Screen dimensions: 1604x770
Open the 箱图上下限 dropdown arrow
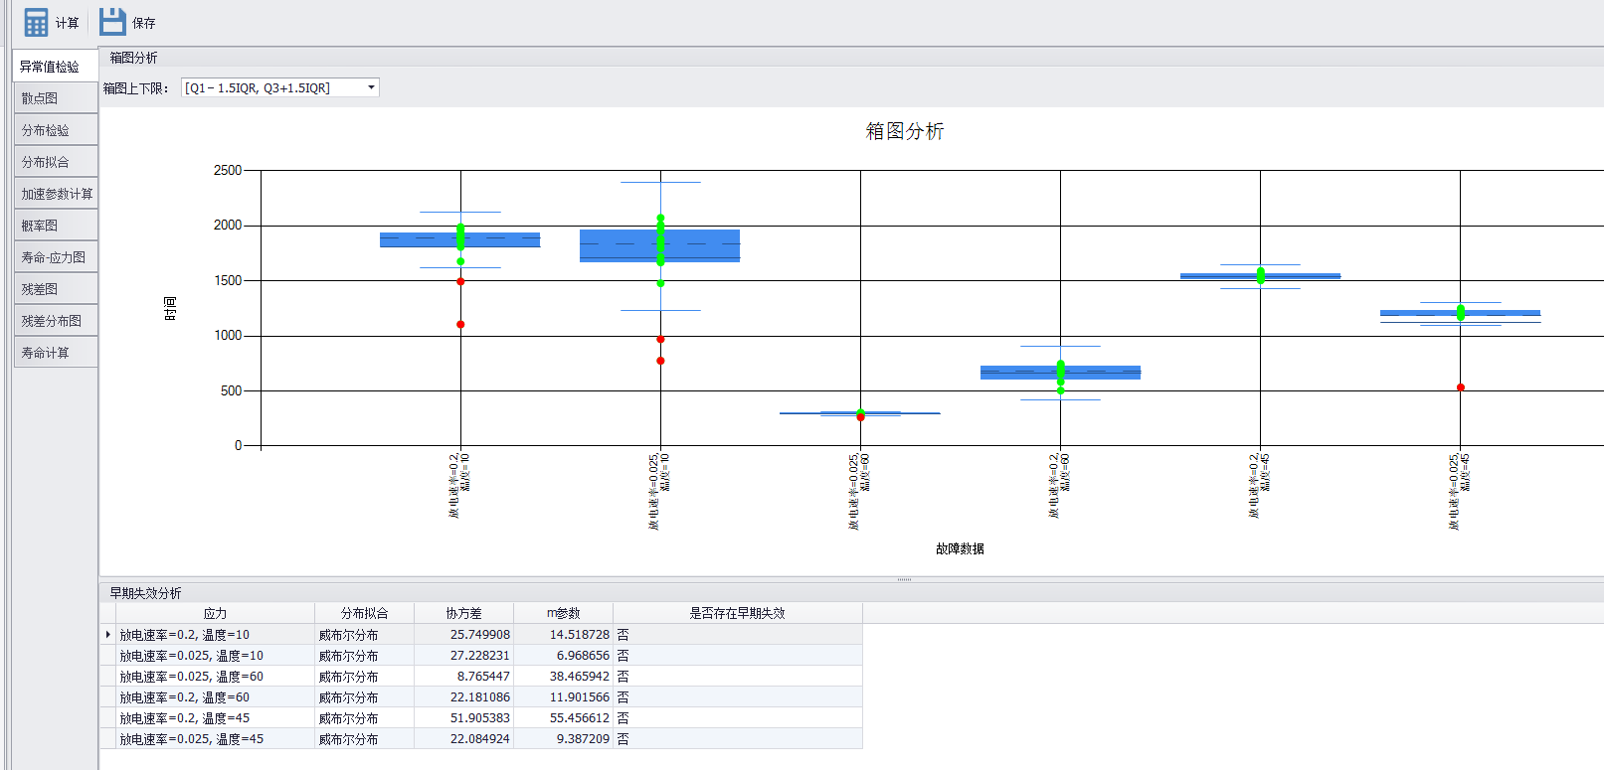click(371, 87)
